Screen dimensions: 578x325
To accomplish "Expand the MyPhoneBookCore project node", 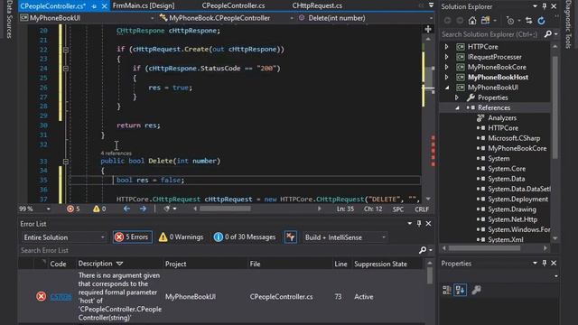I will coord(446,67).
